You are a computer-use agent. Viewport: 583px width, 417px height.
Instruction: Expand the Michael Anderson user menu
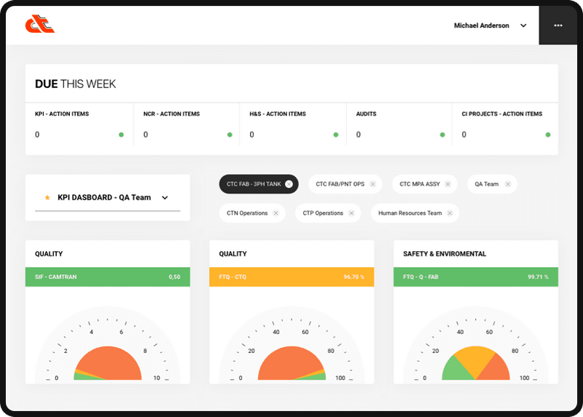point(523,25)
